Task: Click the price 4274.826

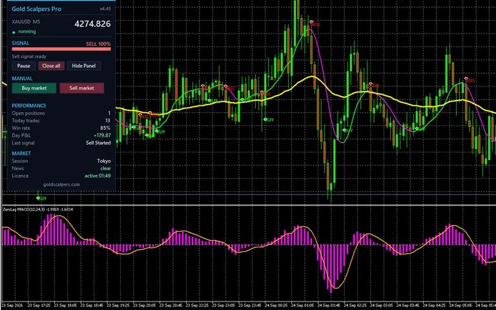Action: coord(93,24)
